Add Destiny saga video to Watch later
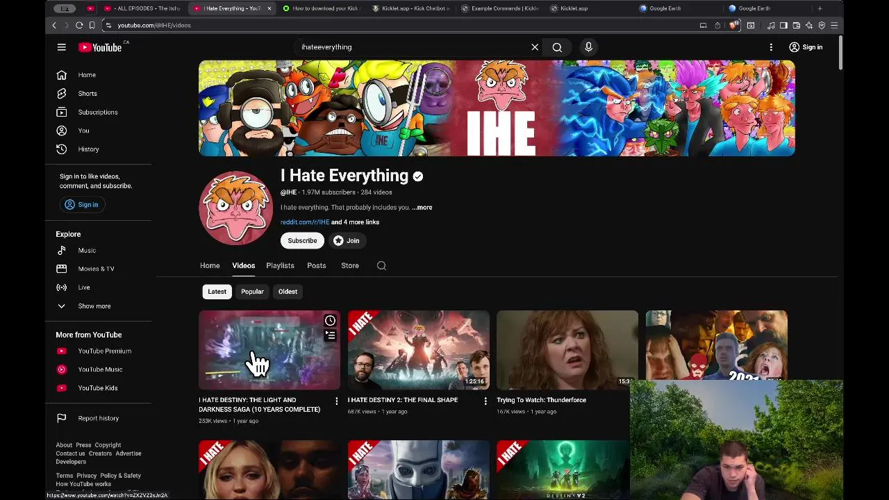This screenshot has width=889, height=500. pyautogui.click(x=330, y=321)
